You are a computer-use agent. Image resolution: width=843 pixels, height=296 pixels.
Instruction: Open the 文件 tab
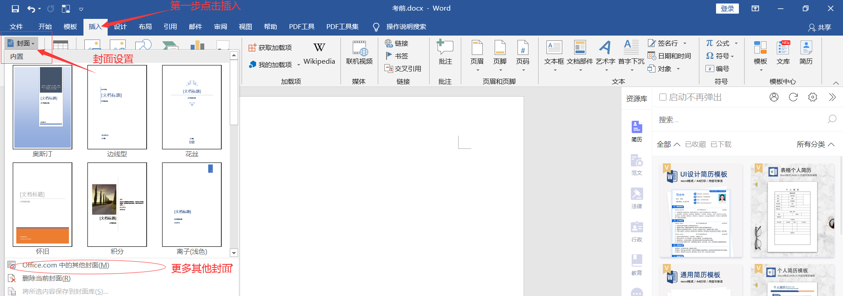tap(16, 27)
